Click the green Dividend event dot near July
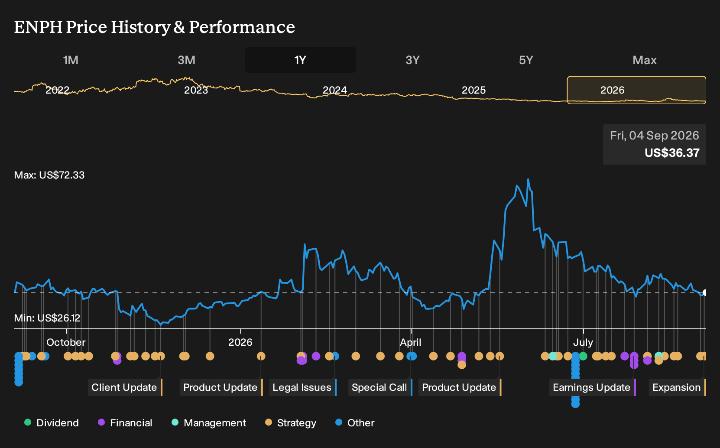Screen dimensions: 720x448 click(583, 356)
